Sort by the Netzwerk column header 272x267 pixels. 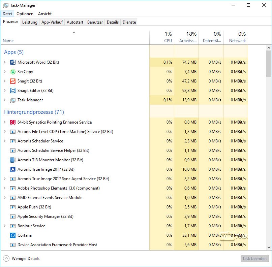[x=236, y=37]
